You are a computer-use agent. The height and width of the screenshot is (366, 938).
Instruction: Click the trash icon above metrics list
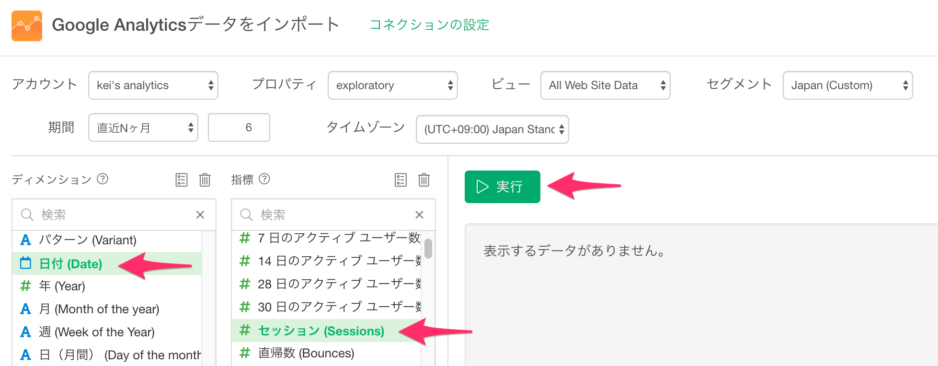(x=424, y=180)
